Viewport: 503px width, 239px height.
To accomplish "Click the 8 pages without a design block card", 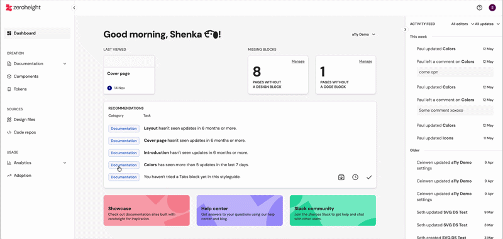I will coord(278,75).
